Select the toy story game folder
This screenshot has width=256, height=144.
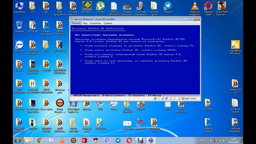tap(154, 8)
